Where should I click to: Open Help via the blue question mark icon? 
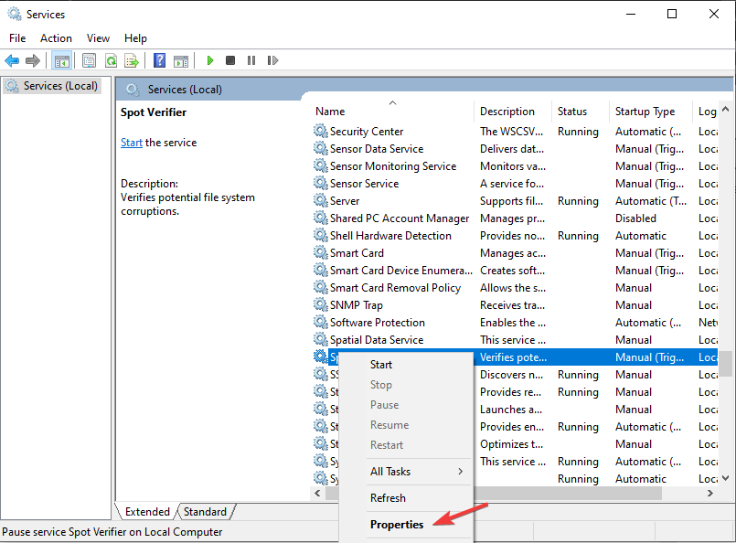pos(159,60)
